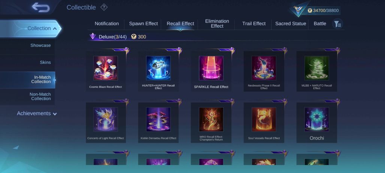Switch to the Spawn Effect tab
Screen dimensions: 385x173
(x=143, y=24)
